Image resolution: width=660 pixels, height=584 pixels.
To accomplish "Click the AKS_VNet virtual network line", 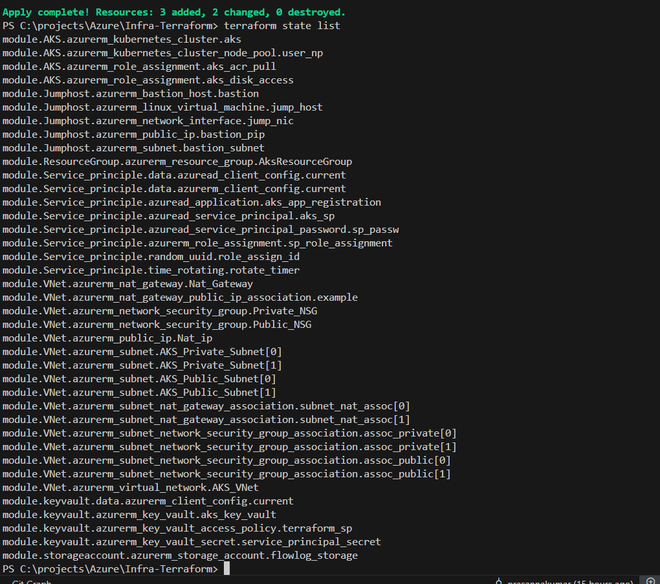I will click(x=130, y=488).
